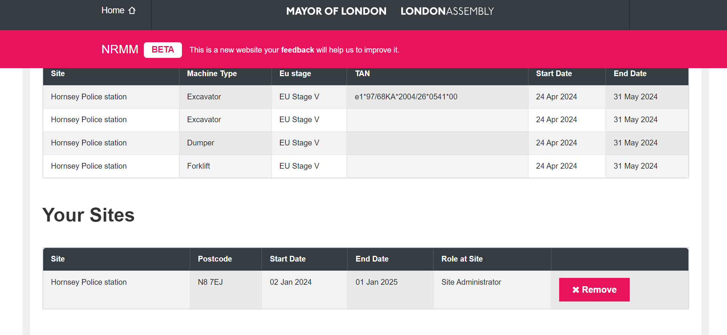727x335 pixels.
Task: Click the Postcode column header
Action: (x=215, y=259)
